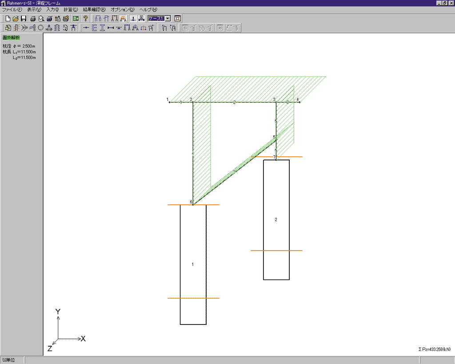Open a file with the folder icon
Image resolution: width=455 pixels, height=364 pixels.
(x=15, y=19)
